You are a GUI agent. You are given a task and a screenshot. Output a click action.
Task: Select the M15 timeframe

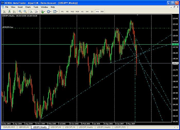tap(72, 11)
